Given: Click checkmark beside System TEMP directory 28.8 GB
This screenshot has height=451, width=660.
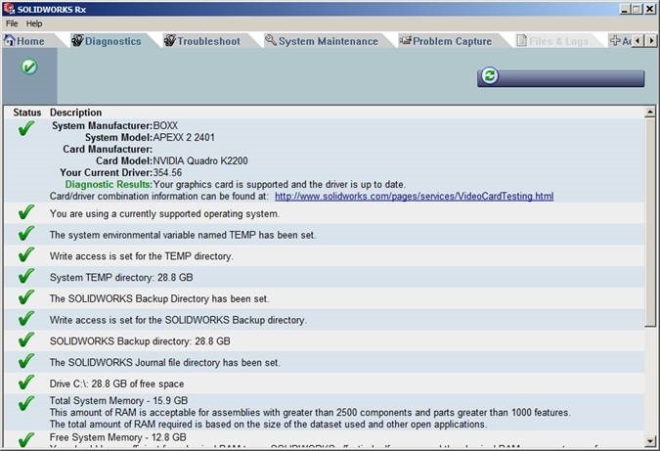Looking at the screenshot, I should coord(26,276).
